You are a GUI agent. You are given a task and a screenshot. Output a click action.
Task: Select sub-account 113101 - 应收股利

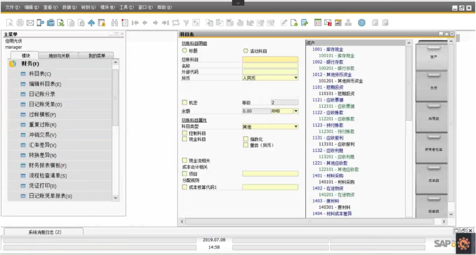[x=336, y=144]
